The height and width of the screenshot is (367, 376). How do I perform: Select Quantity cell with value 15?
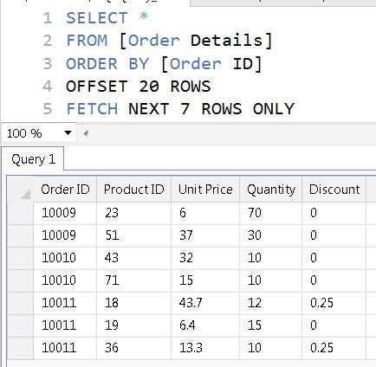tap(271, 325)
